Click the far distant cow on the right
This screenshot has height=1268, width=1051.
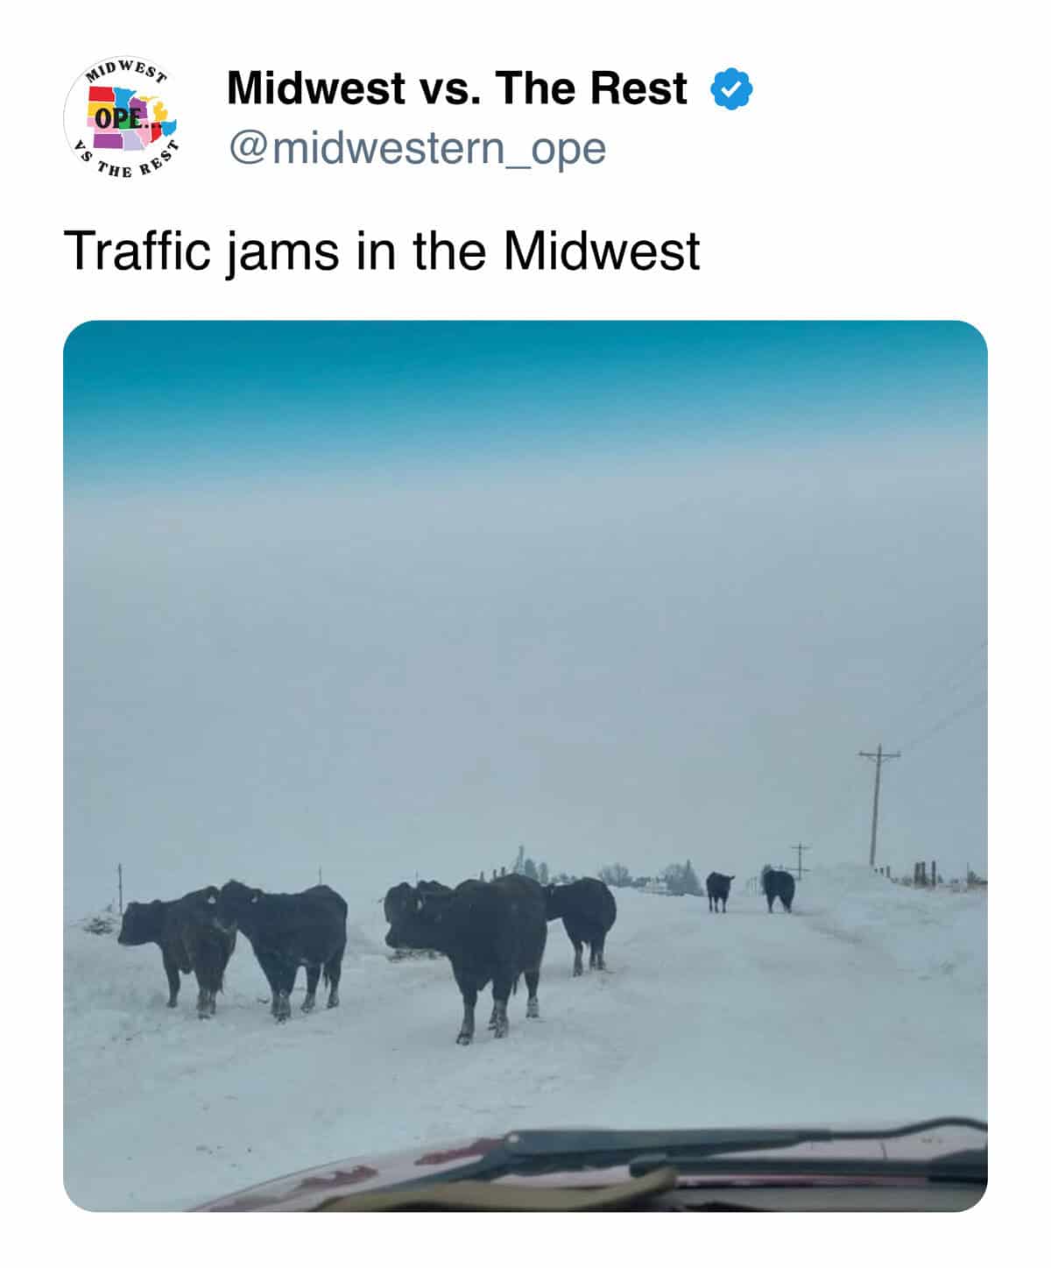[x=778, y=889]
